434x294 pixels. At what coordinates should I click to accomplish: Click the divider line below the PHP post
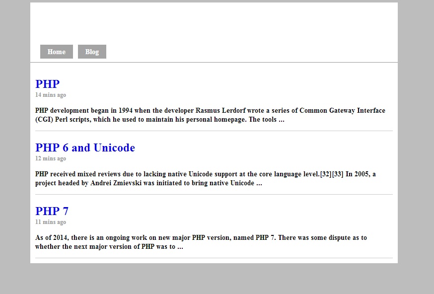(214, 131)
